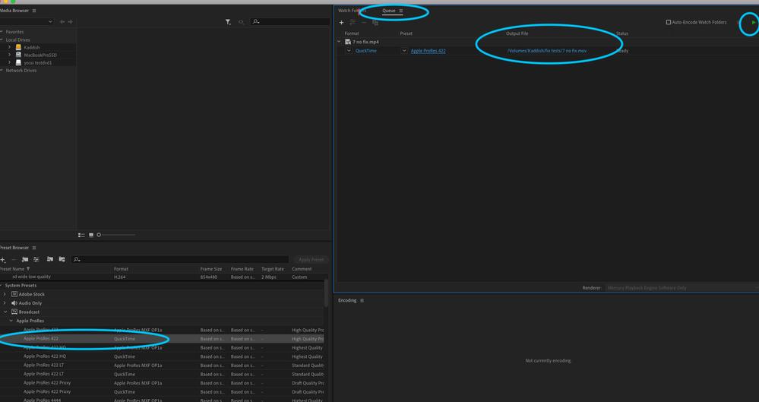Collapse the Broadcast preset group
The width and height of the screenshot is (759, 402).
[x=5, y=312]
